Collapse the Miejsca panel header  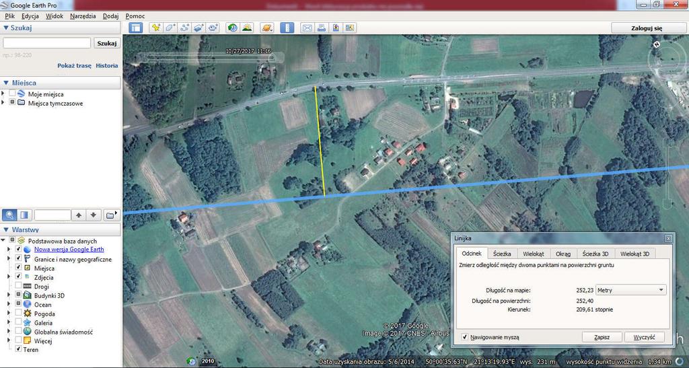tap(6, 83)
